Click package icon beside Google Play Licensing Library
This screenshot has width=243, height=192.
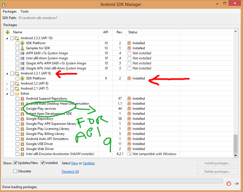[22, 129]
